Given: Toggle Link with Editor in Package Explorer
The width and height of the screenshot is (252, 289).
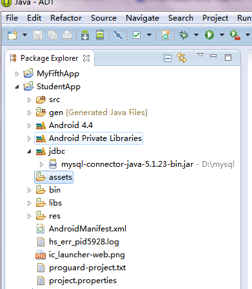Looking at the screenshot, I should click(182, 58).
